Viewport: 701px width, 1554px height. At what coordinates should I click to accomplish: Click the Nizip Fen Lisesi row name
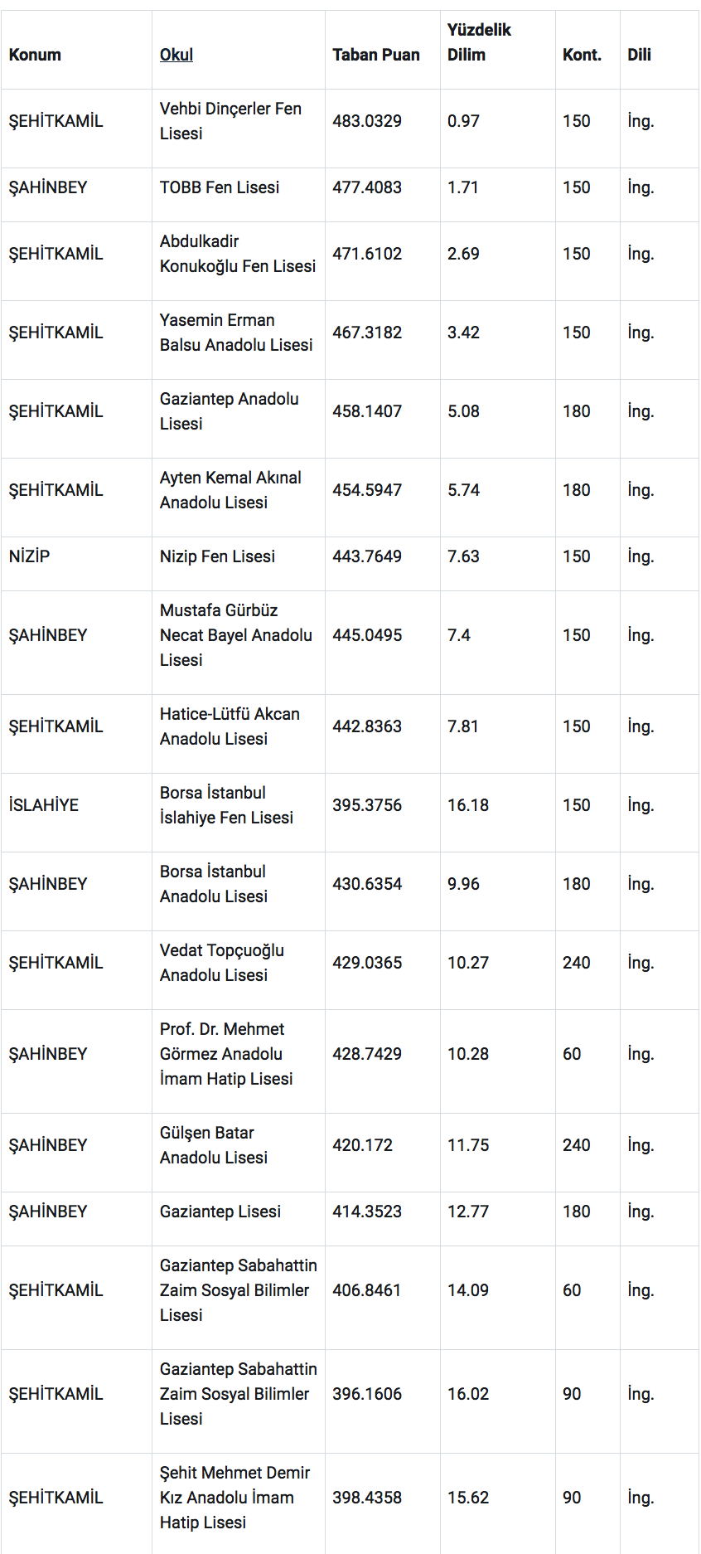coord(217,556)
